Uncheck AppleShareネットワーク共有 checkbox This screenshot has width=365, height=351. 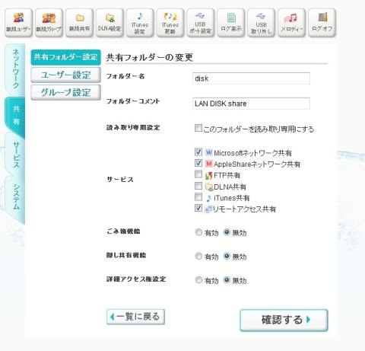pos(198,163)
